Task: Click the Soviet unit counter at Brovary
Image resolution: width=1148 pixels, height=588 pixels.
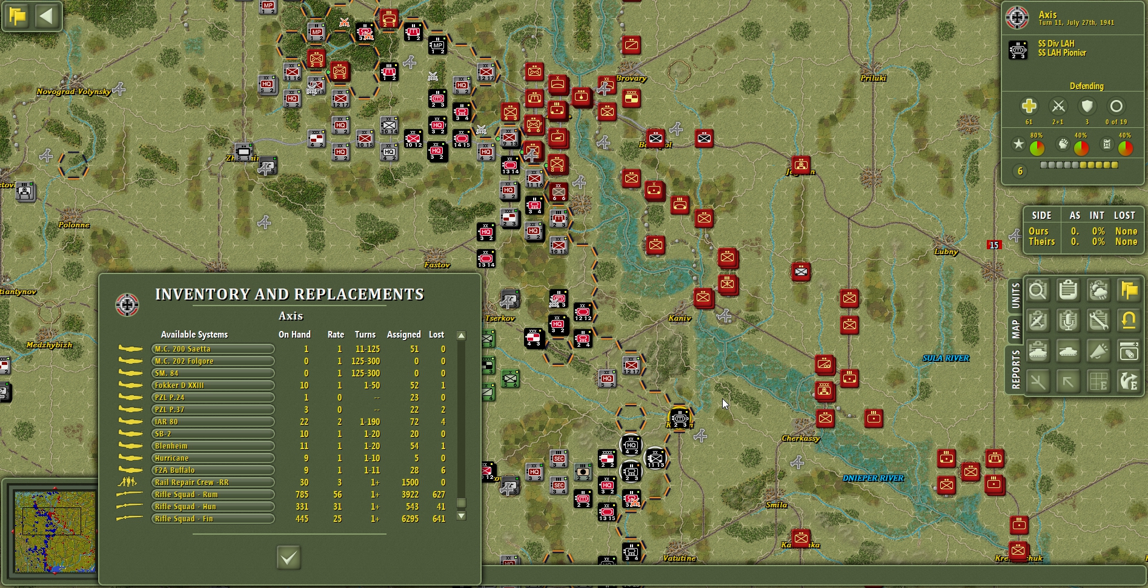Action: pos(631,98)
